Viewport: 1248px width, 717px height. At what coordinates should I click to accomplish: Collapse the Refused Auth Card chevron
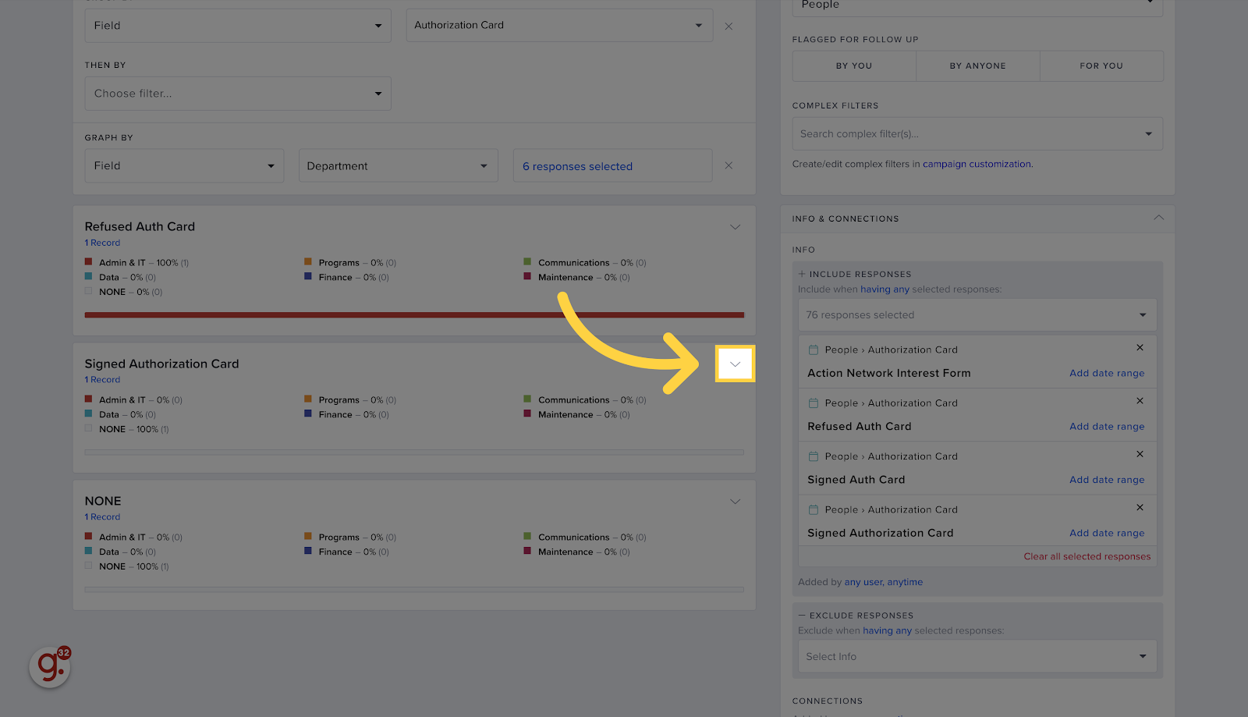735,227
